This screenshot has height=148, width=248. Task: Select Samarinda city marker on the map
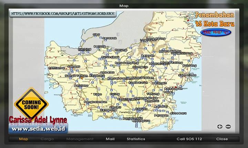(187, 75)
